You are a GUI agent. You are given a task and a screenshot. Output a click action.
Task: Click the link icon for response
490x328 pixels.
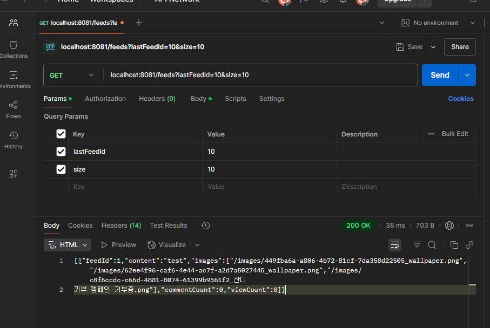point(469,245)
